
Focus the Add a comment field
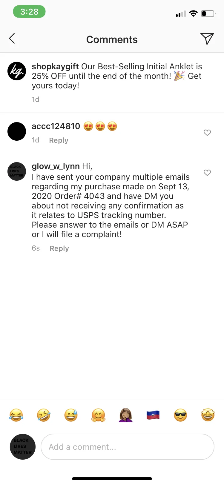128,447
